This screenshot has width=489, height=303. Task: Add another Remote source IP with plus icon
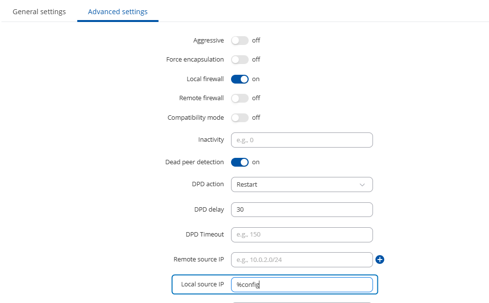(380, 260)
